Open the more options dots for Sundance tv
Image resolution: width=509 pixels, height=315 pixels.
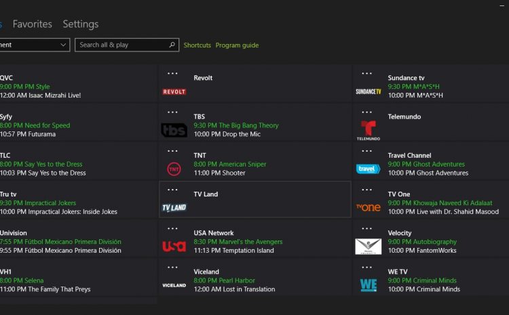(366, 74)
